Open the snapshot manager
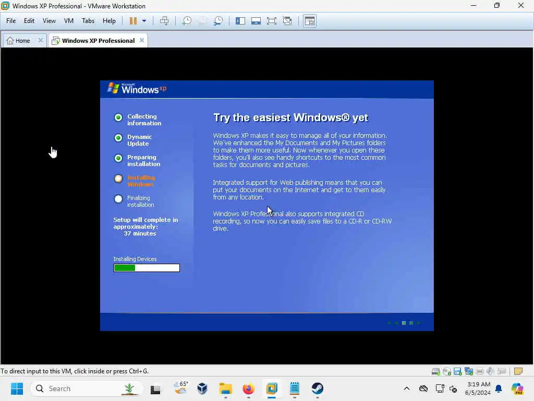The width and height of the screenshot is (534, 401). coord(219,21)
